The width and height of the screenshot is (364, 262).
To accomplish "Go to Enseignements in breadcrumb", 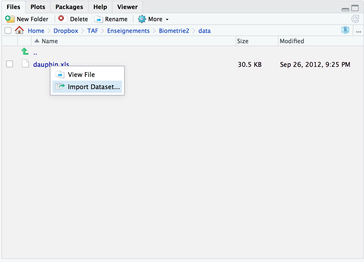I will pos(128,31).
